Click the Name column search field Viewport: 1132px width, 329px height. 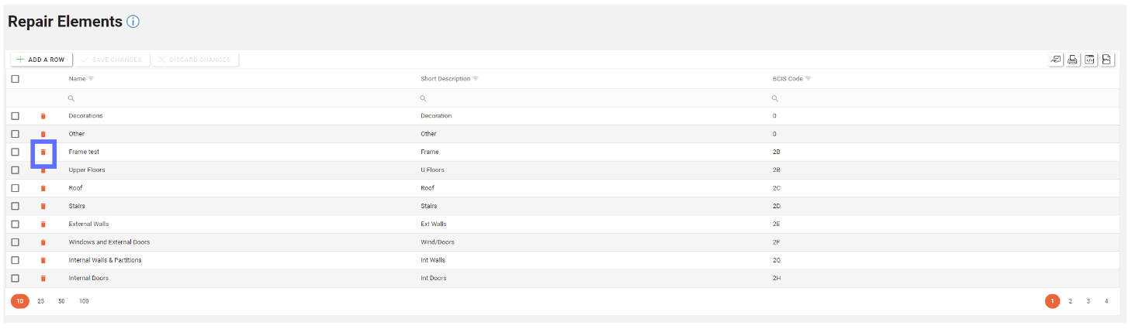click(x=233, y=98)
